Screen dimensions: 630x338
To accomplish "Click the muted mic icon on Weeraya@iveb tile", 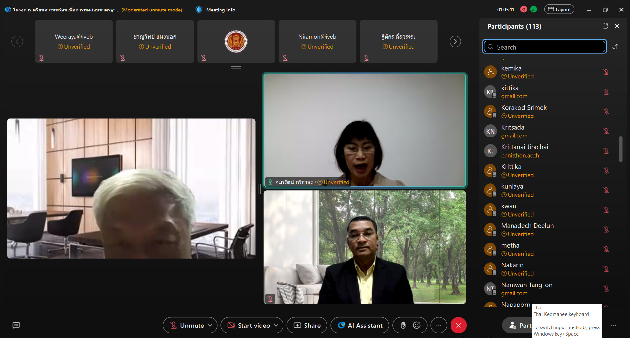I will [x=41, y=58].
